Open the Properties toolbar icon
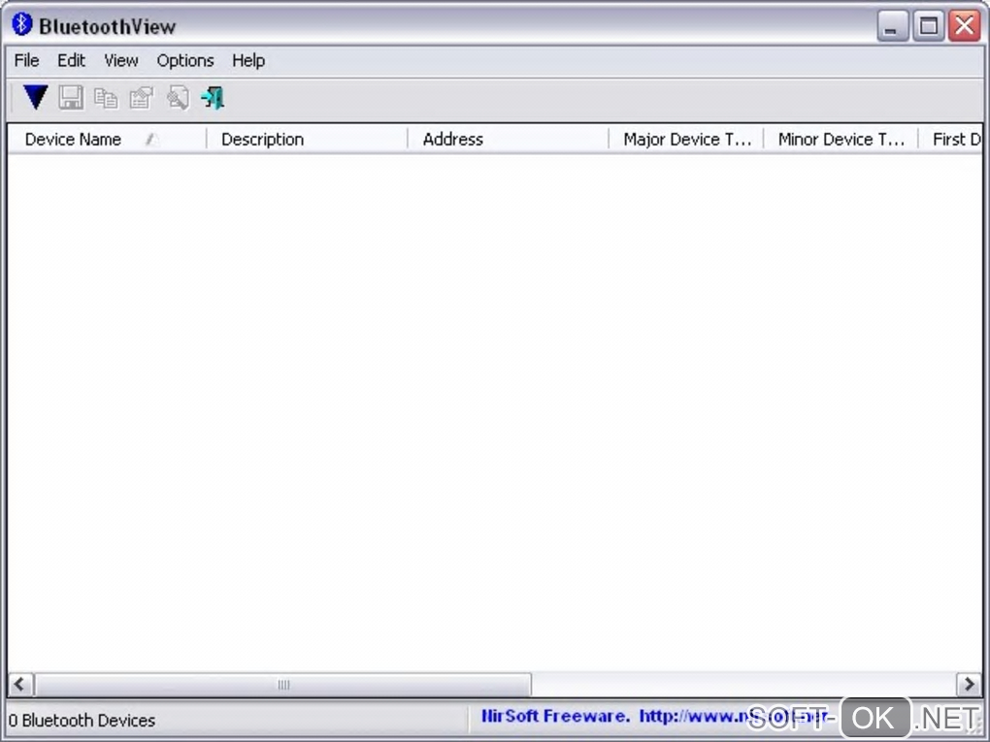This screenshot has width=990, height=742. point(142,98)
